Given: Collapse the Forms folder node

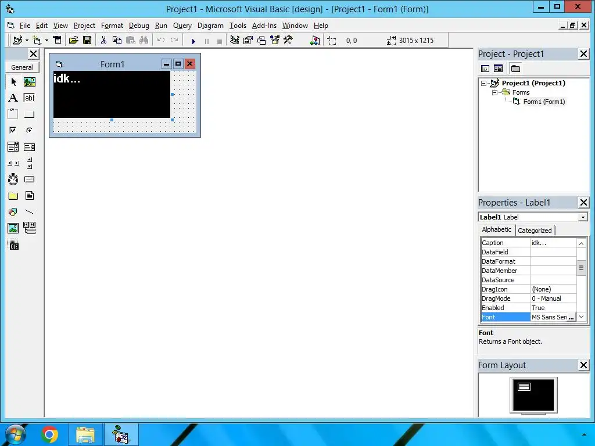Looking at the screenshot, I should tap(494, 92).
